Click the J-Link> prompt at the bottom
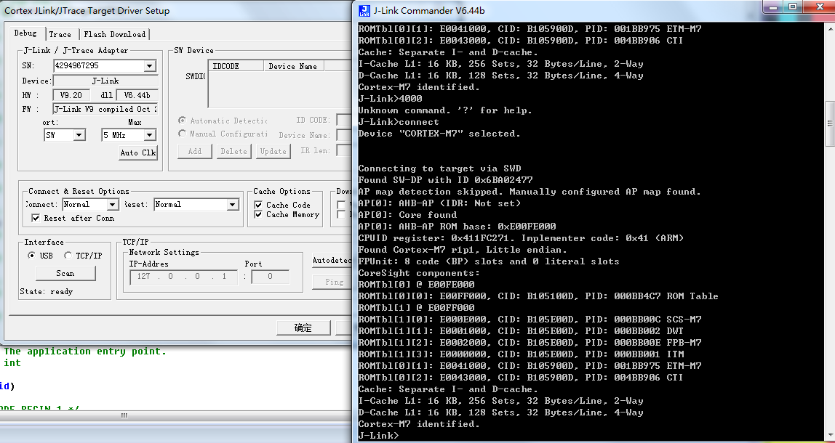The width and height of the screenshot is (835, 443). click(x=378, y=436)
